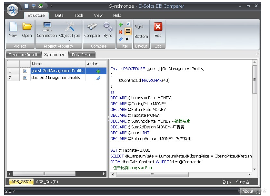Screen dimensions: 270x196
Task: Open the quick access toolbar dropdown arrow
Action: pos(51,5)
